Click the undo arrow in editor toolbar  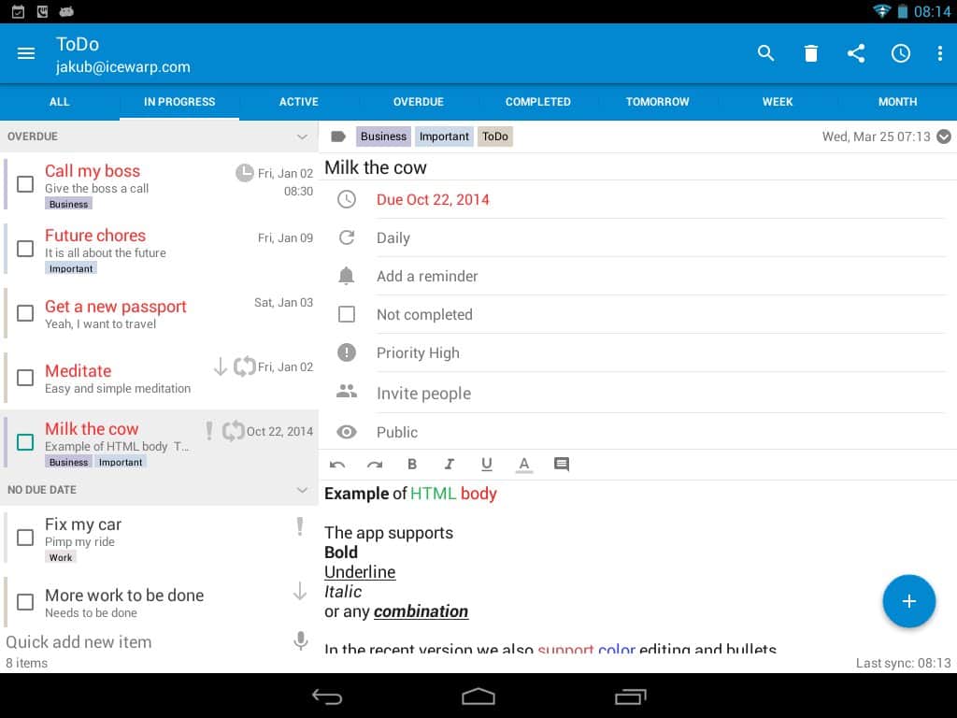pyautogui.click(x=337, y=465)
